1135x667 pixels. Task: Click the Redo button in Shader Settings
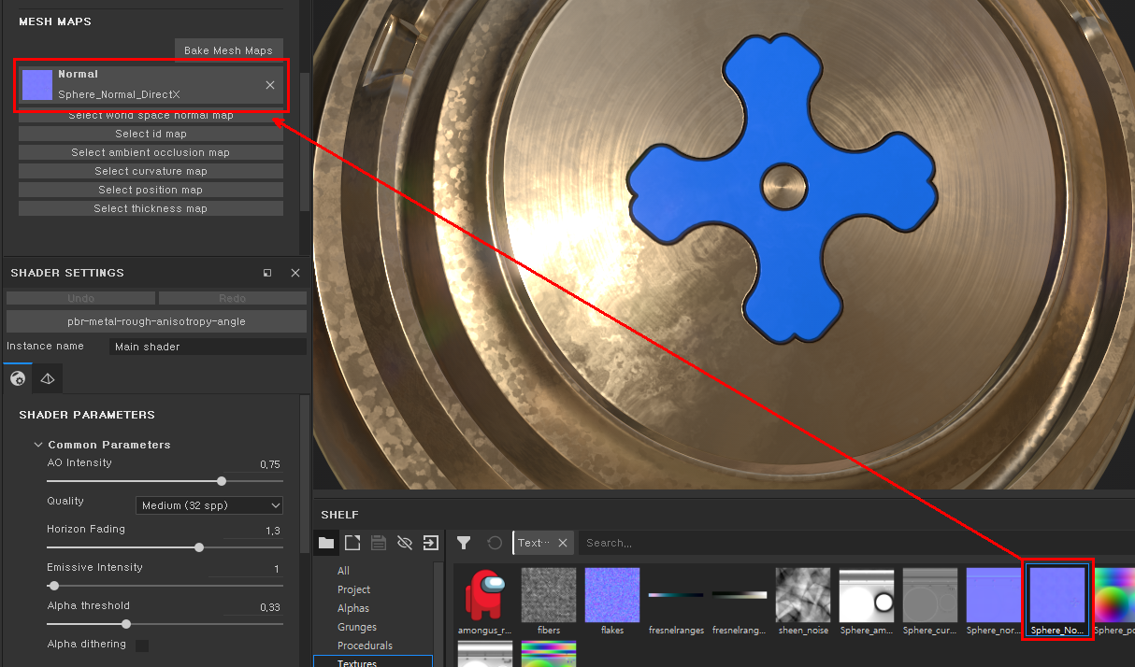tap(233, 298)
